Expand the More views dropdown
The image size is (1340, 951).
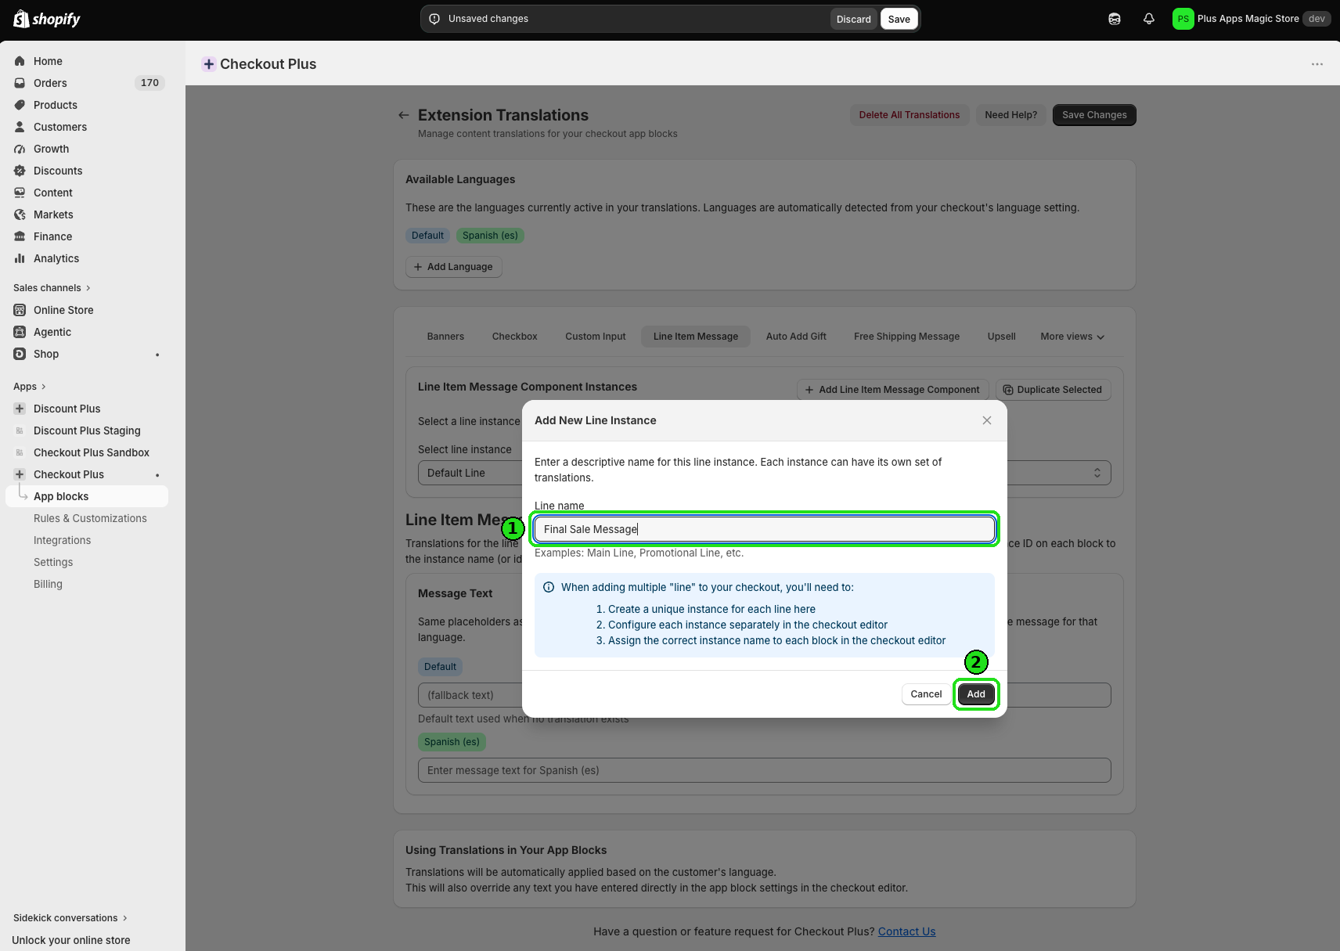tap(1072, 337)
